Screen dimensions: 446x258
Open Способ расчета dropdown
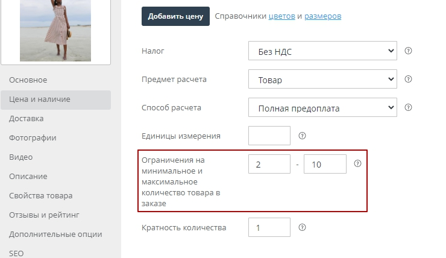pos(322,109)
